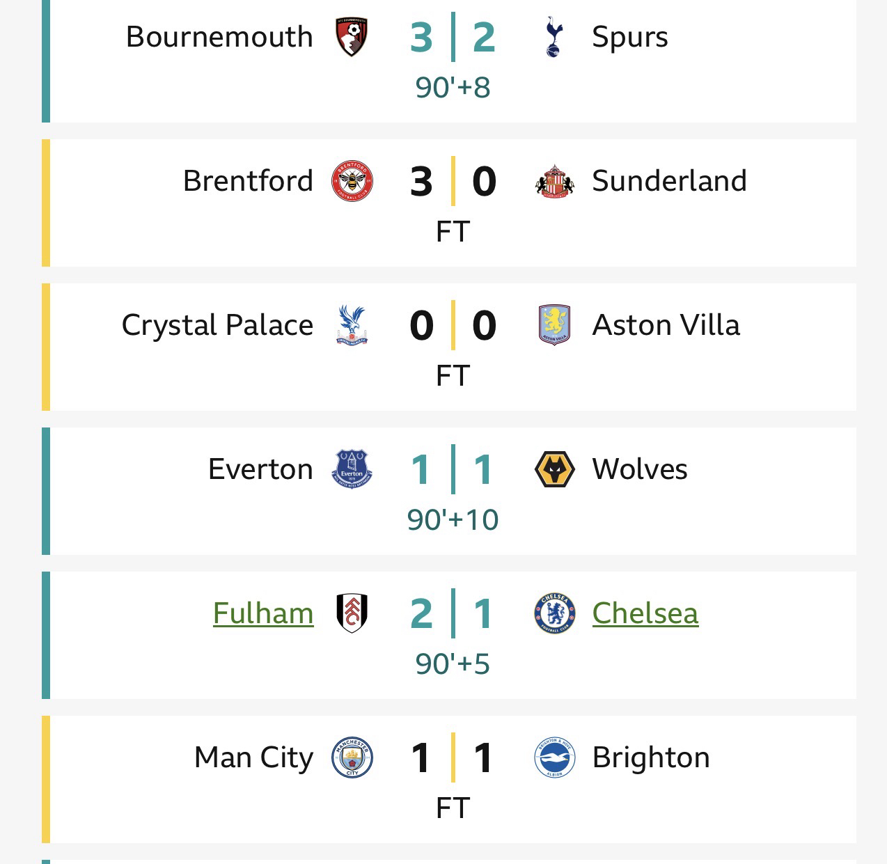Click the Man City club crest
Screen dimensions: 887x864
tap(352, 757)
